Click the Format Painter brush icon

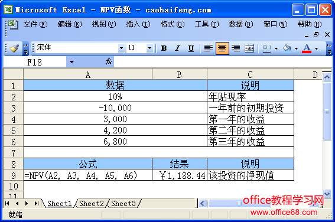(14, 48)
